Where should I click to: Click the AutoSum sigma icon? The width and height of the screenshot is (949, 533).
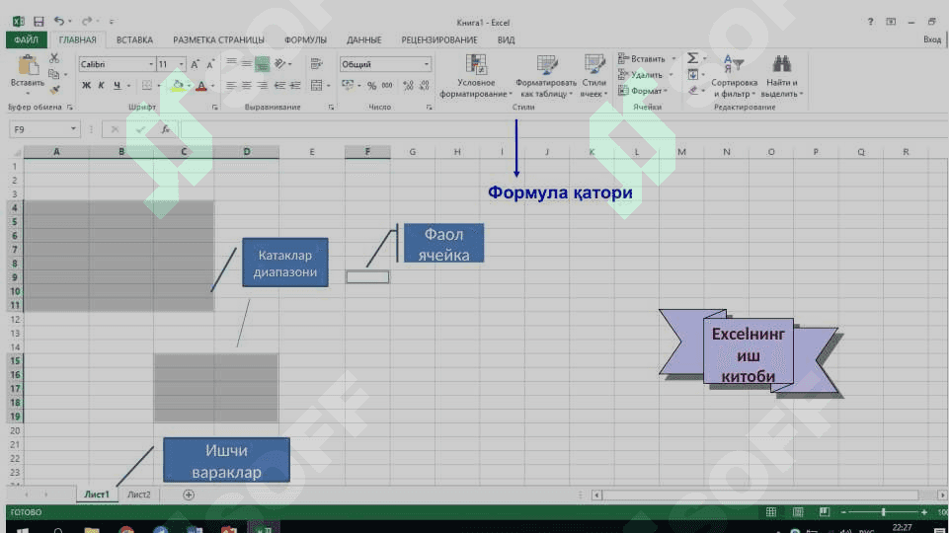click(692, 58)
